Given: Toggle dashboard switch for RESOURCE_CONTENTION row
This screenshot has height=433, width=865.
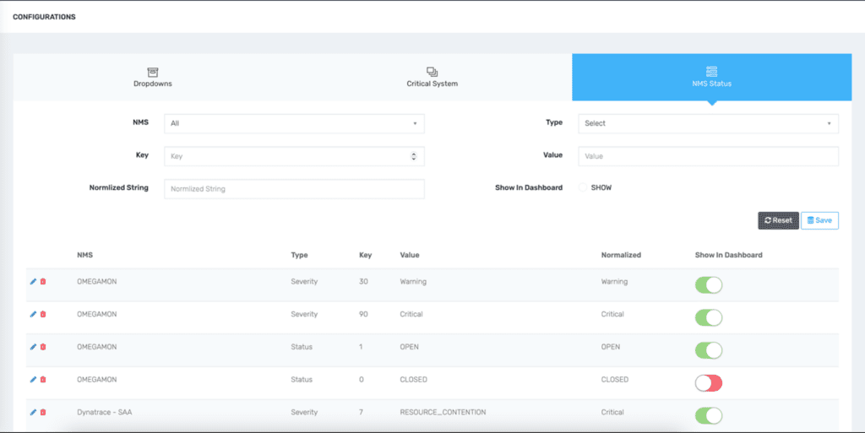Looking at the screenshot, I should (x=709, y=415).
